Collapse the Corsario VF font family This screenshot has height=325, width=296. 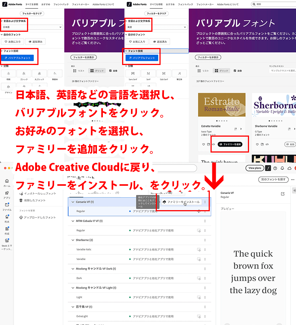(x=73, y=202)
